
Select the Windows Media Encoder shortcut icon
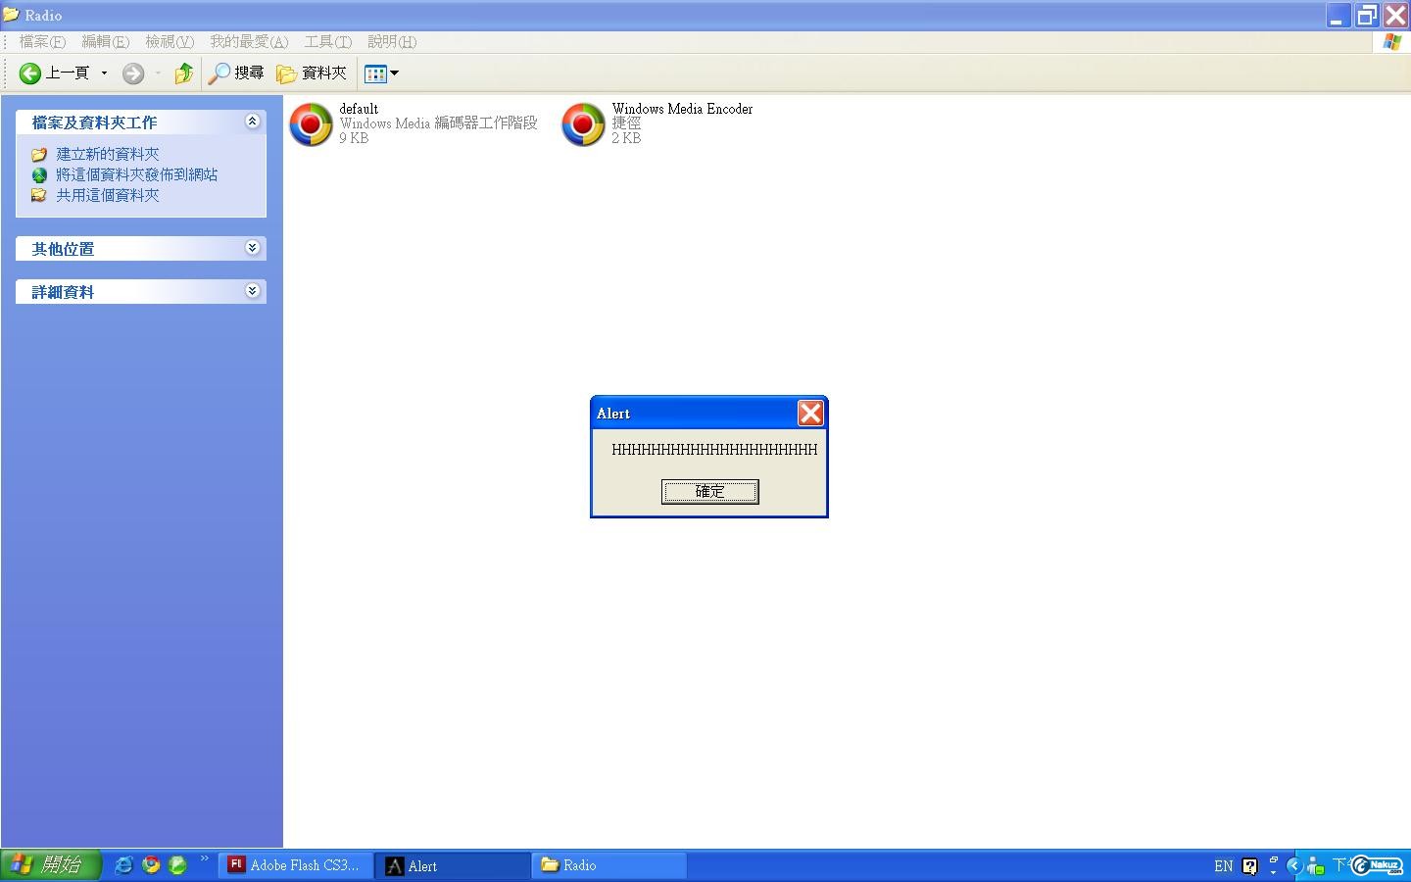pos(583,124)
